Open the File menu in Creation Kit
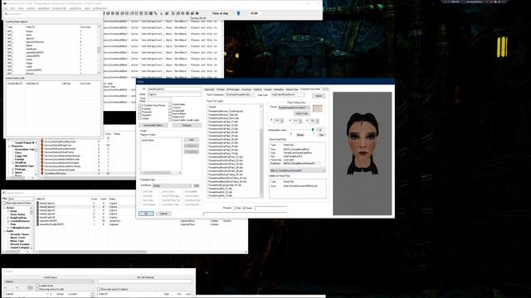The image size is (531, 298). [5, 8]
